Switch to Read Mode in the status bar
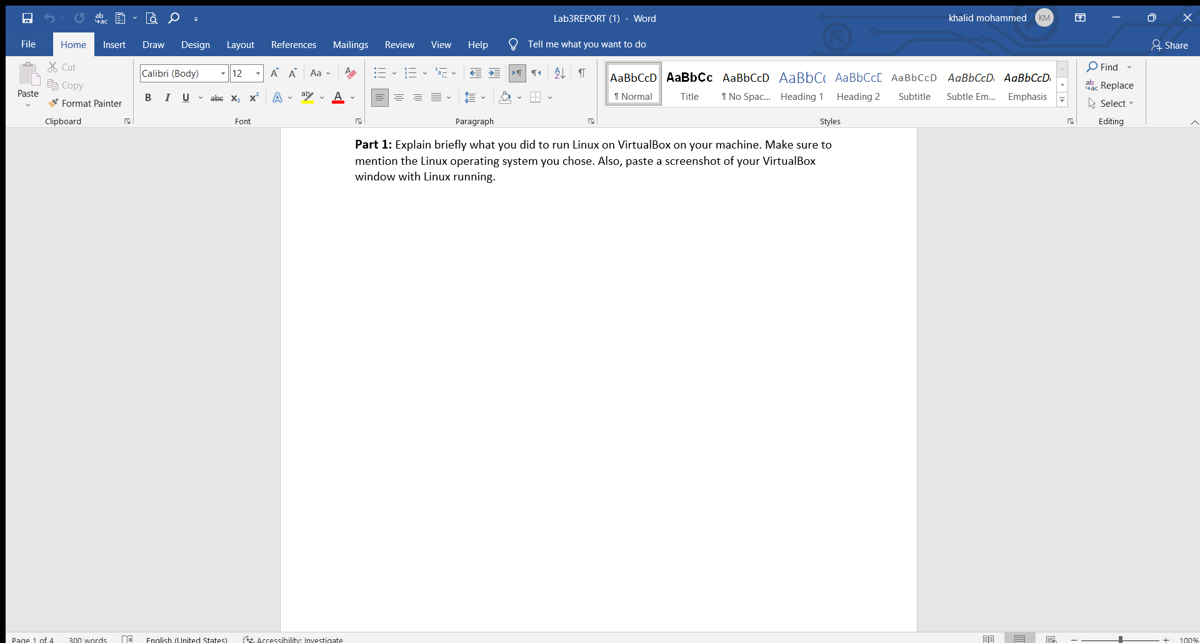The height and width of the screenshot is (643, 1200). click(x=989, y=639)
